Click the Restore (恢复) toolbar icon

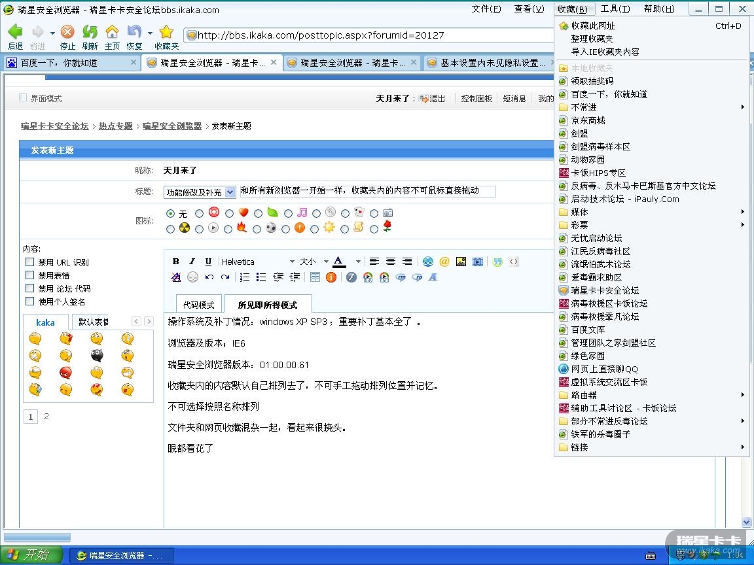click(x=134, y=31)
